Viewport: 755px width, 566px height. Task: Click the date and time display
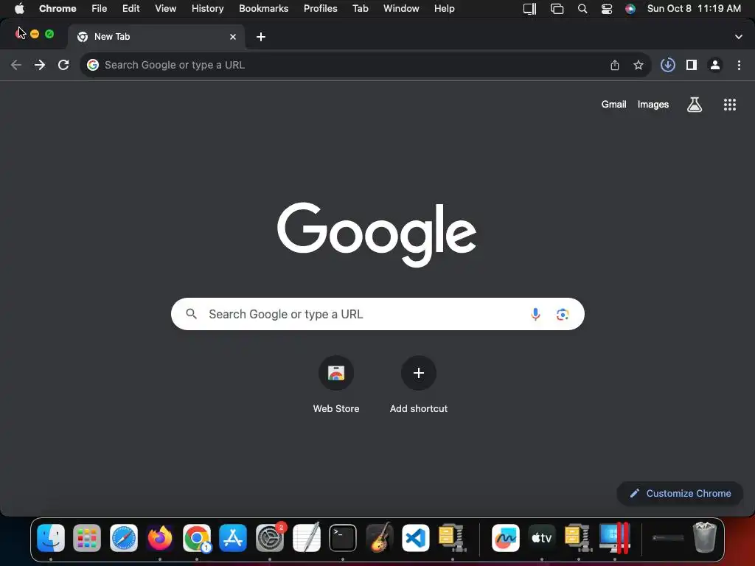pyautogui.click(x=694, y=9)
